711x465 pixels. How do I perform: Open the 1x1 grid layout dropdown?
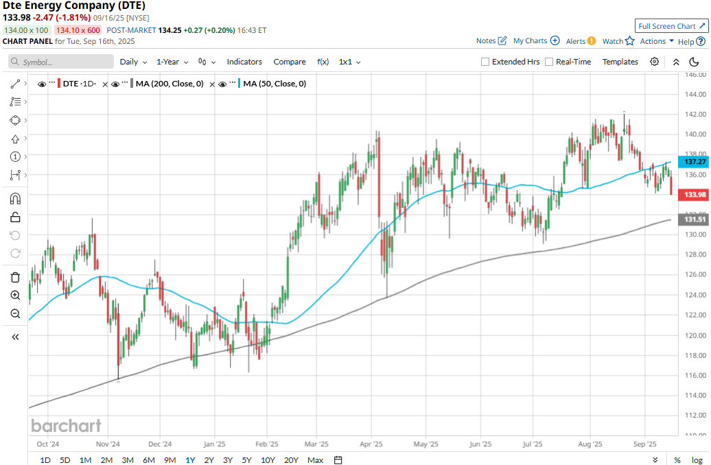pos(349,62)
